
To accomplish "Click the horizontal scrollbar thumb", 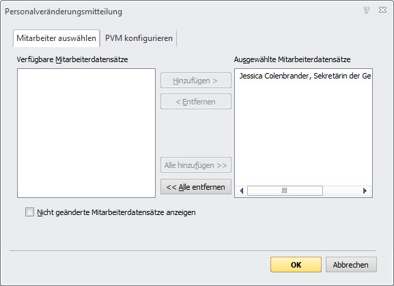I will click(x=285, y=191).
